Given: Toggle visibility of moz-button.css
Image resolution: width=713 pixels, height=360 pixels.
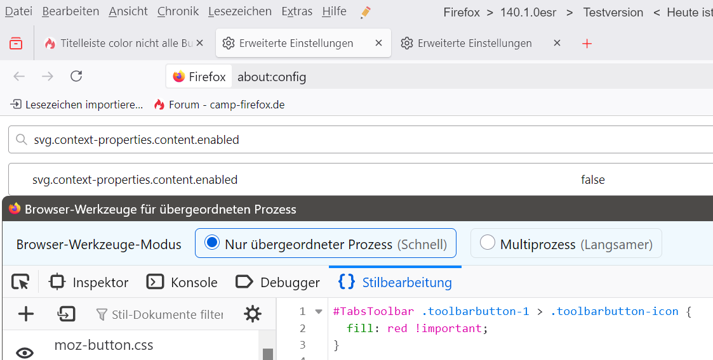Looking at the screenshot, I should point(25,352).
